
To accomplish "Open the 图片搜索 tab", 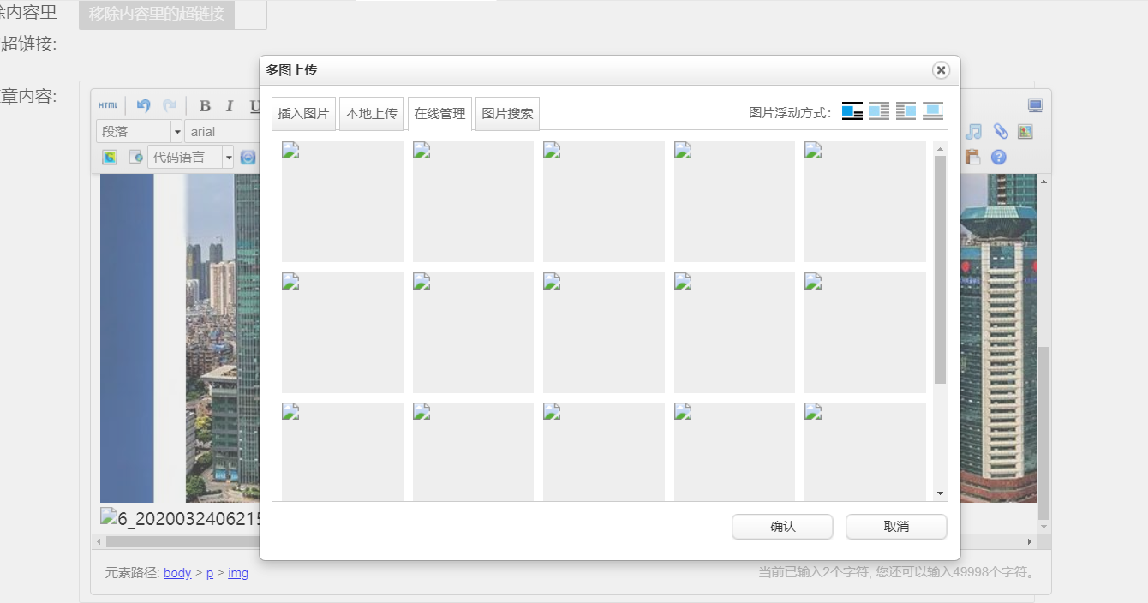I will 507,113.
